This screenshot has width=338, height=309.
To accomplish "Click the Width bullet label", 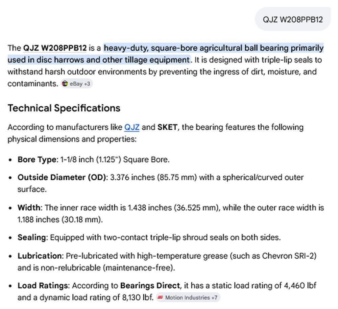I will (x=29, y=208).
